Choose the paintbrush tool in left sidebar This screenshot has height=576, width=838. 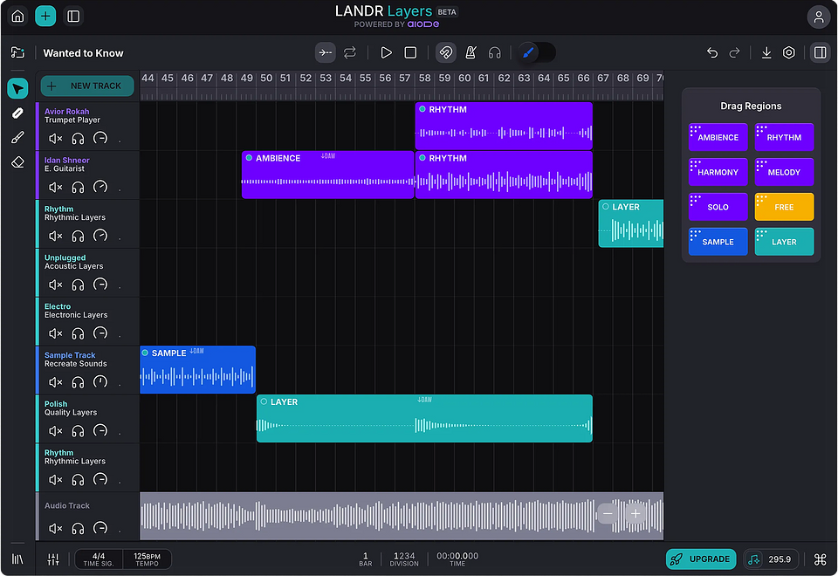[17, 138]
